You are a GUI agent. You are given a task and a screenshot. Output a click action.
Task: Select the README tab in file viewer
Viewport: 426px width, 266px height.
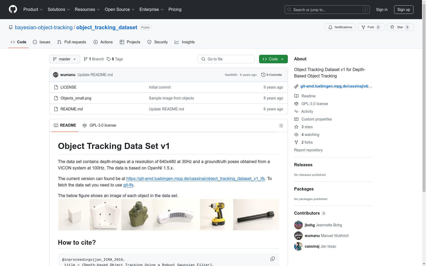coord(65,125)
